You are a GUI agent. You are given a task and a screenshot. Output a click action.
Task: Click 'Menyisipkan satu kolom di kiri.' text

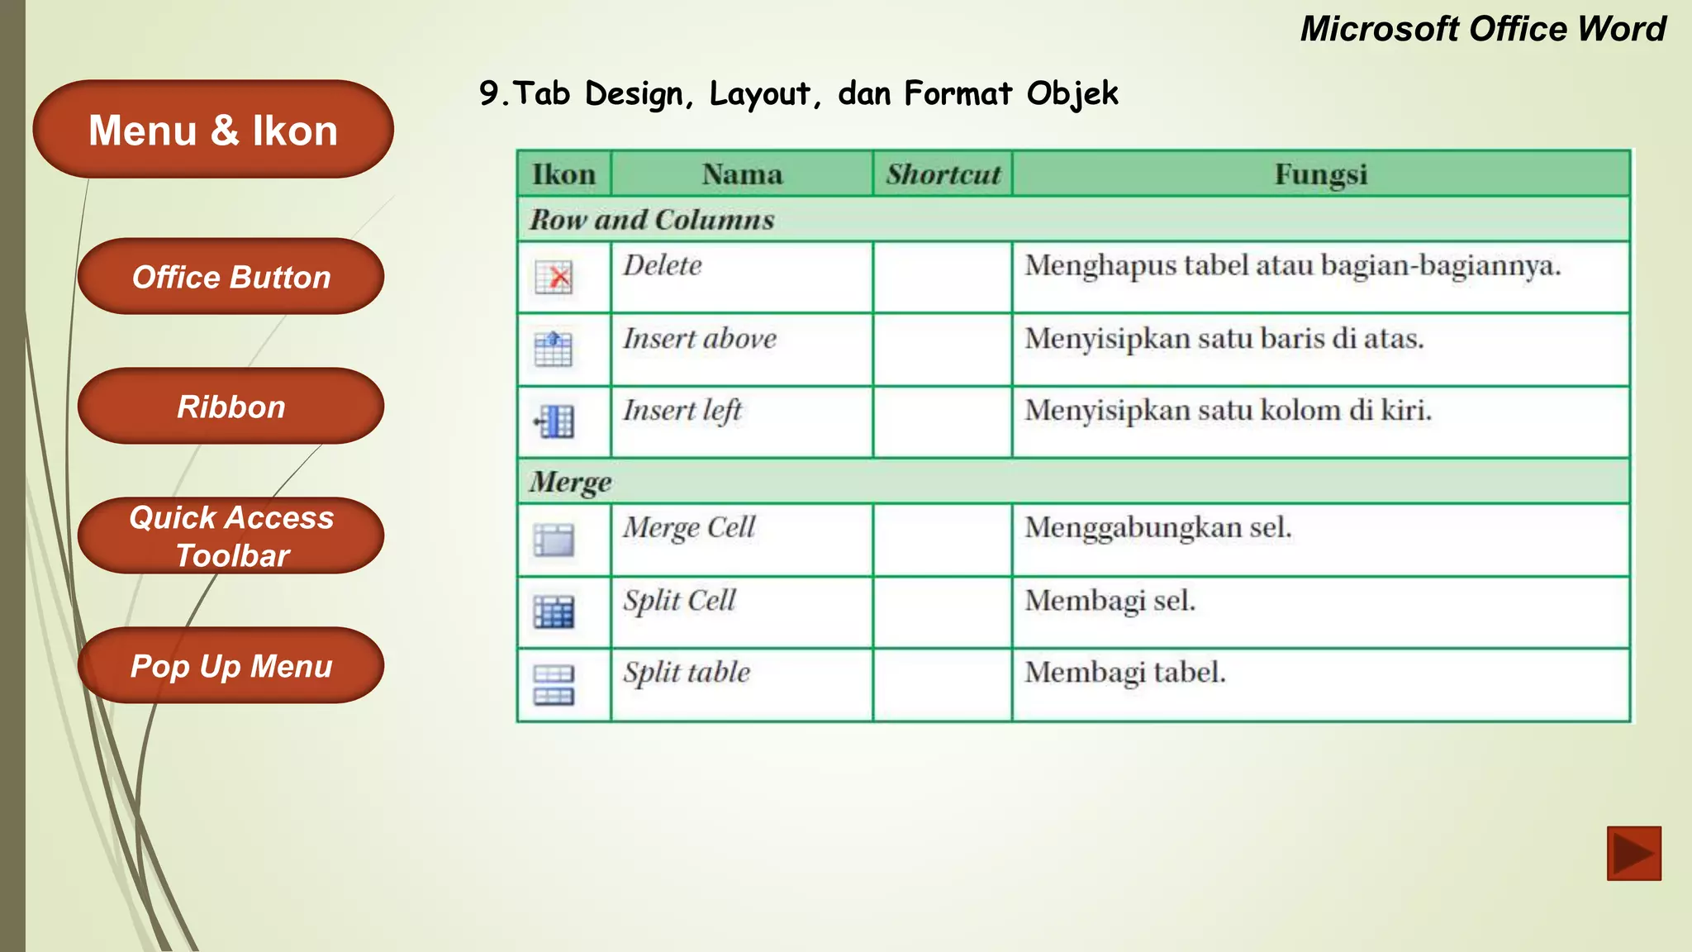1228,411
